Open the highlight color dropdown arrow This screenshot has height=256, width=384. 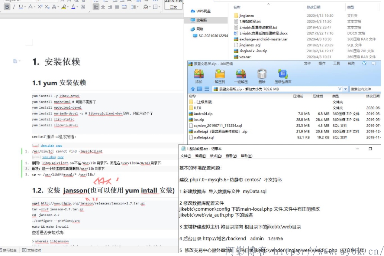(68, 7)
